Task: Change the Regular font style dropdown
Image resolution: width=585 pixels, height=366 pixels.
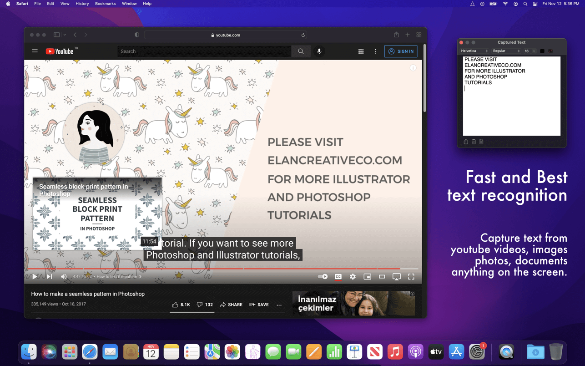Action: point(506,51)
